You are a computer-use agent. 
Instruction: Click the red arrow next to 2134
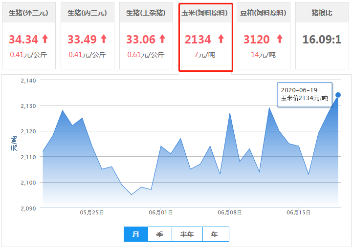pyautogui.click(x=221, y=39)
